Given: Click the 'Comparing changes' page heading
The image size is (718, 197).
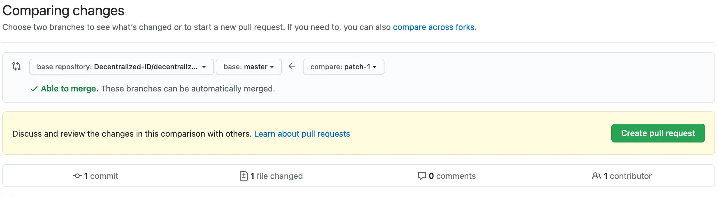Looking at the screenshot, I should point(63,11).
